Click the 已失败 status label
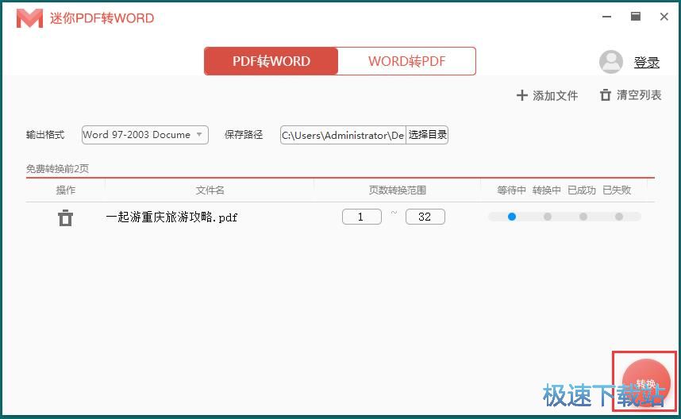 point(617,190)
